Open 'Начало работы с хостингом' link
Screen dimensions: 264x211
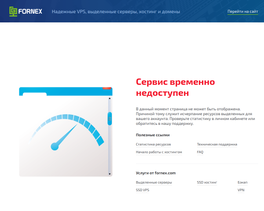point(159,152)
